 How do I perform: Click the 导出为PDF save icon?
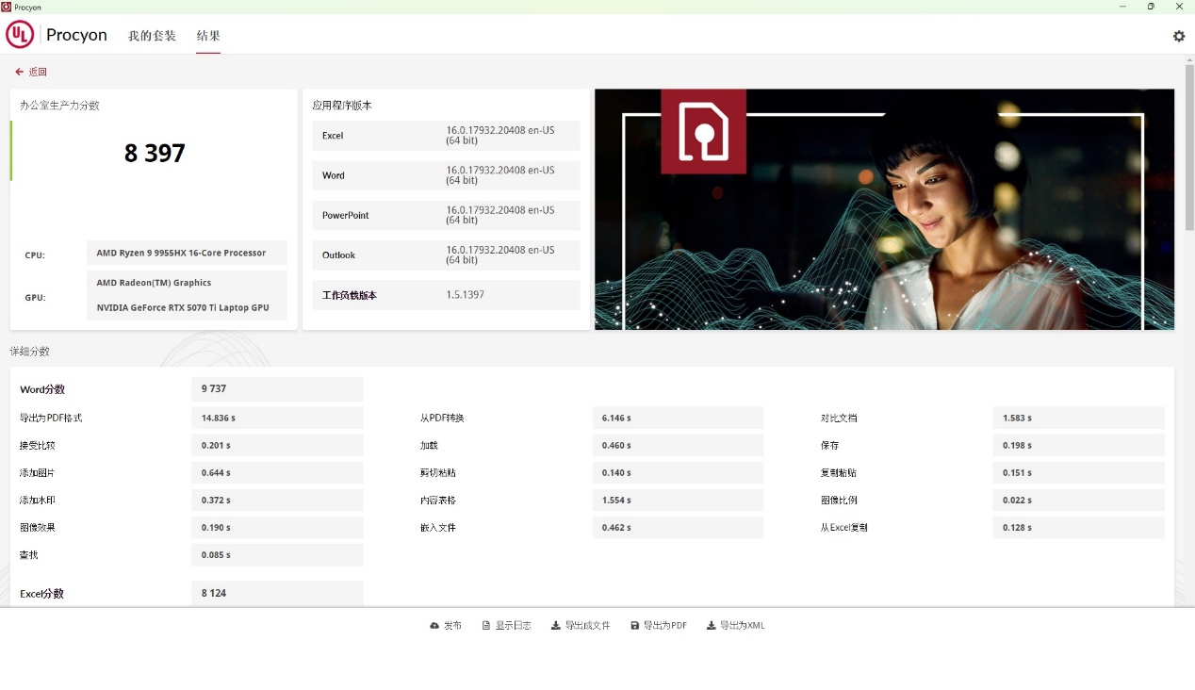point(635,626)
